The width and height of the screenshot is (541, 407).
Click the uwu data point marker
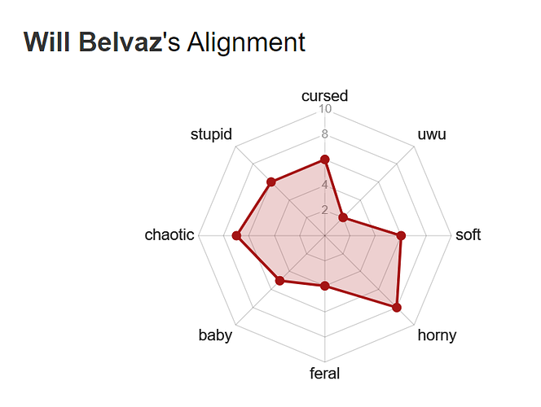343,218
